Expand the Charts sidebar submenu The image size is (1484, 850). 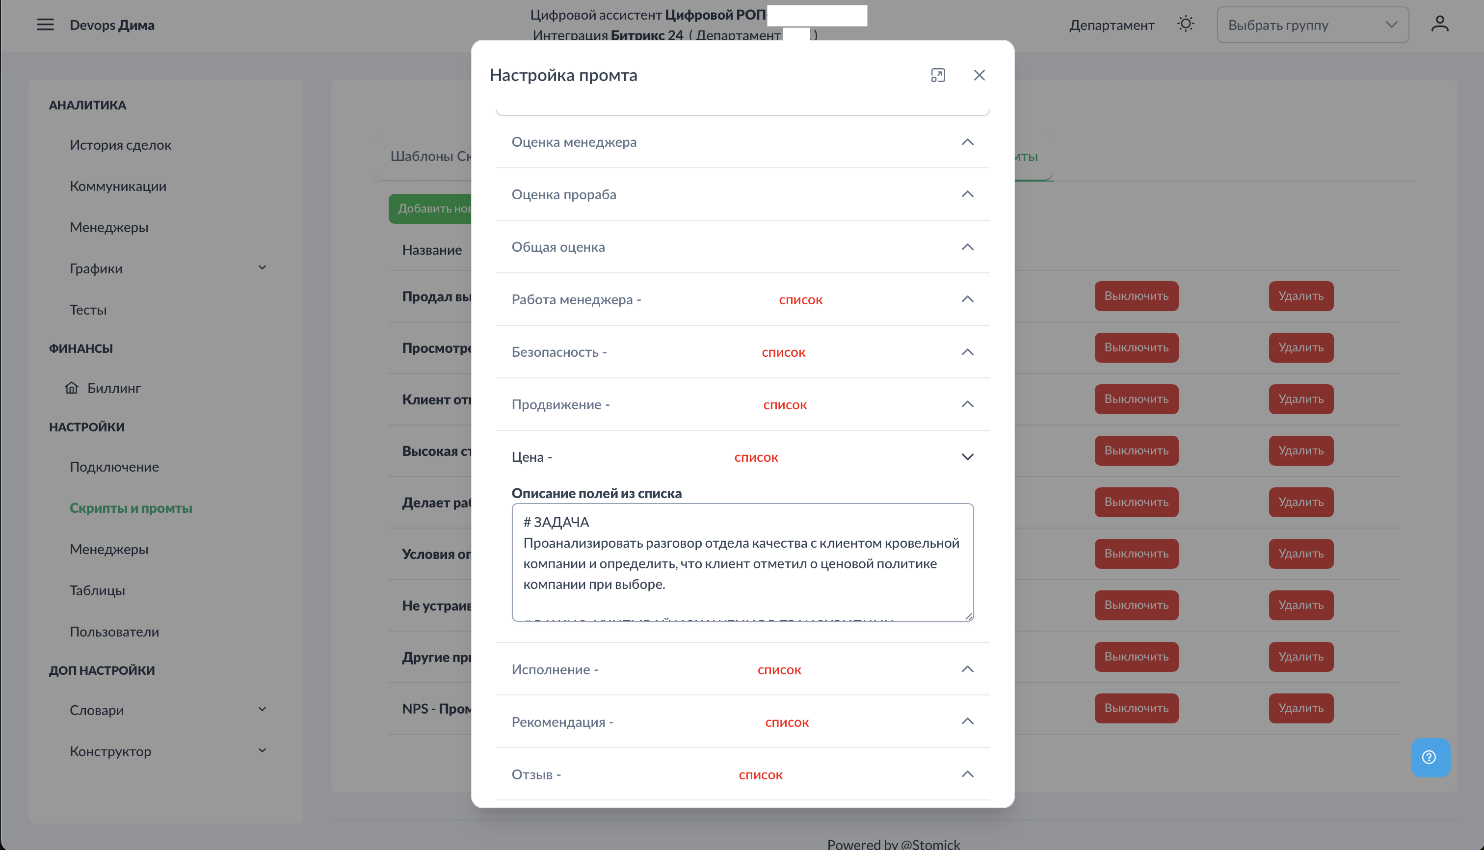(262, 268)
